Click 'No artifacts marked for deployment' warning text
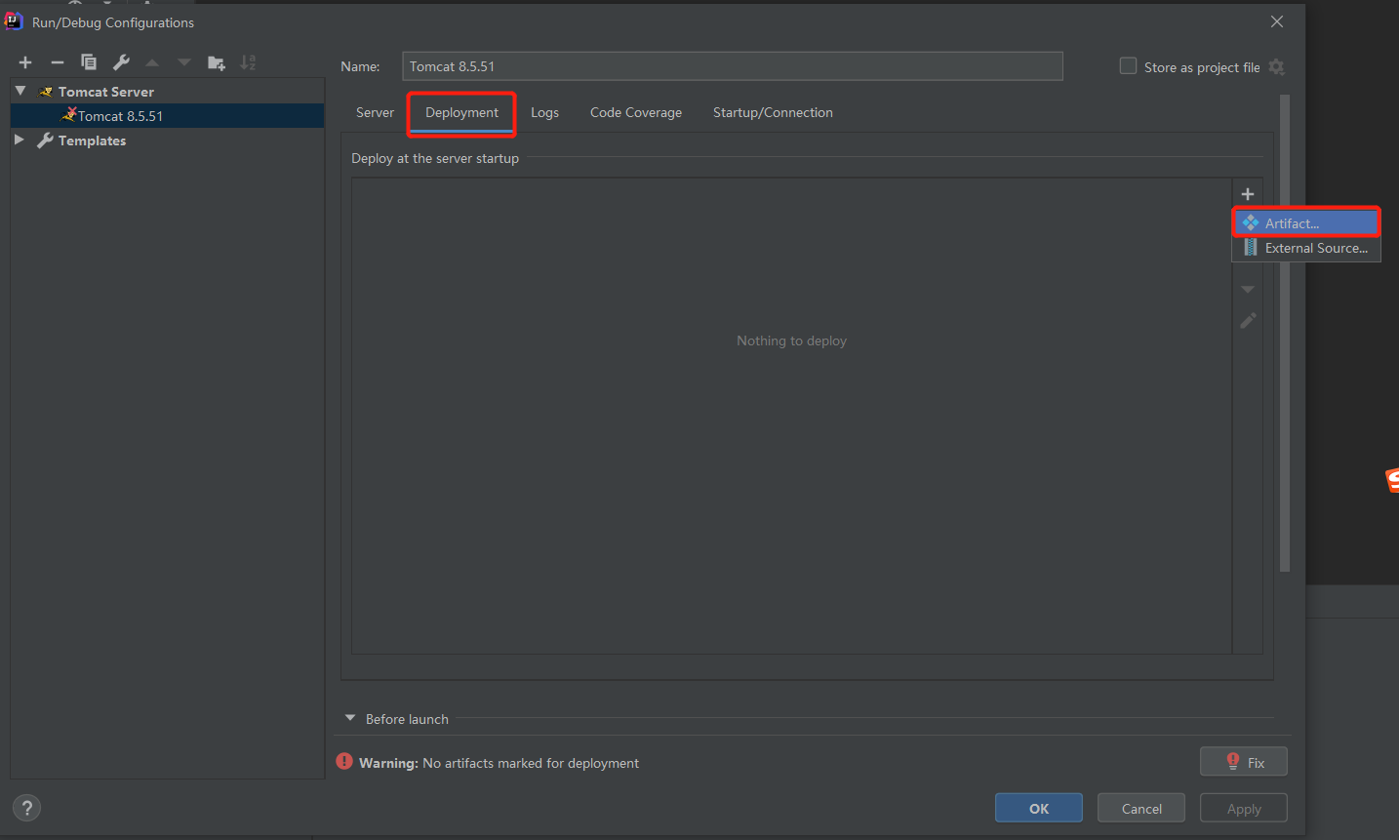Screen dimensions: 1399x840 click(x=531, y=763)
